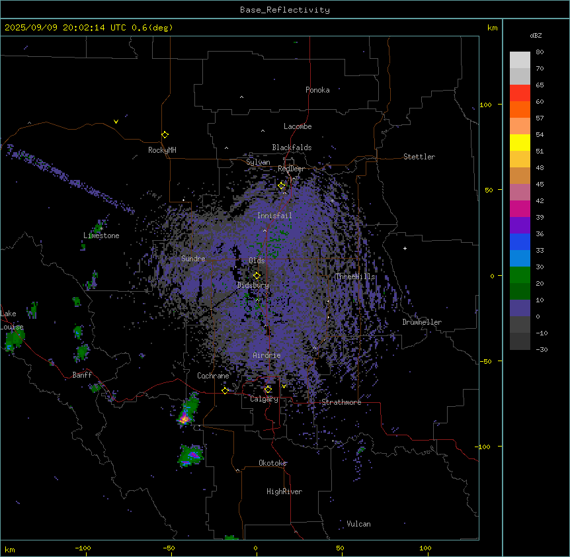
Task: Click the RockyMH label
Action: click(162, 150)
